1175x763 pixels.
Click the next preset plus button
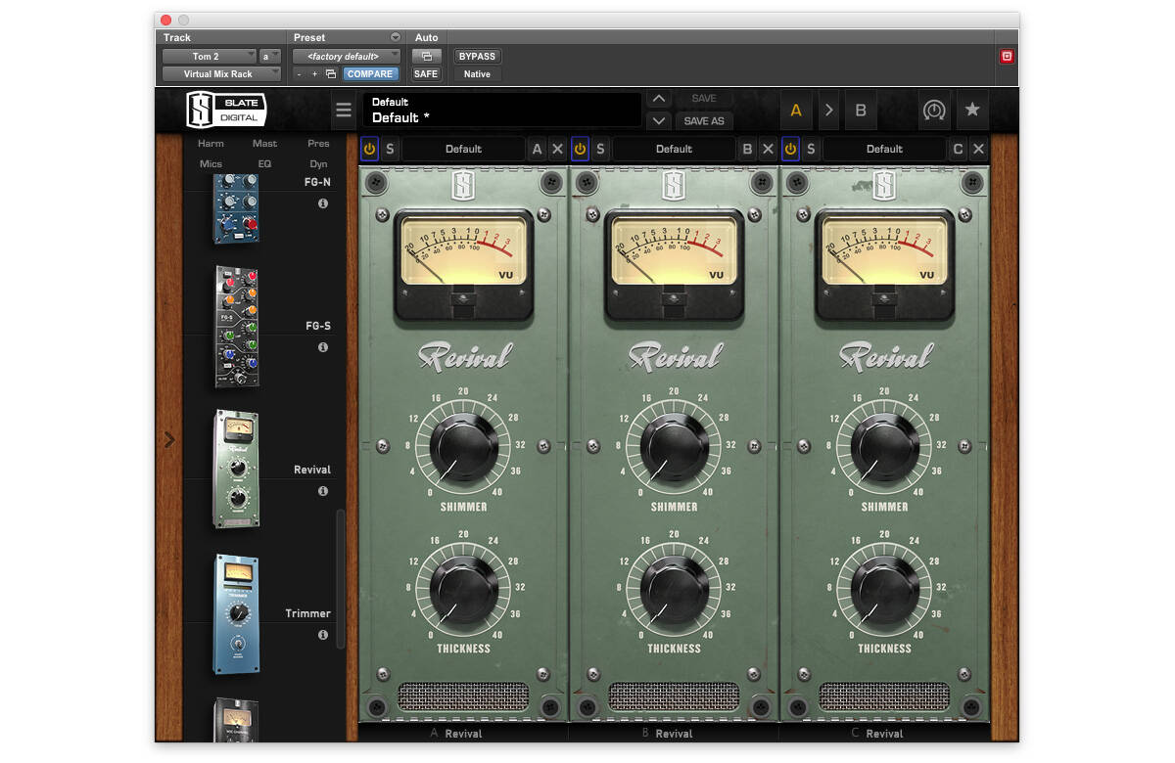pyautogui.click(x=314, y=74)
